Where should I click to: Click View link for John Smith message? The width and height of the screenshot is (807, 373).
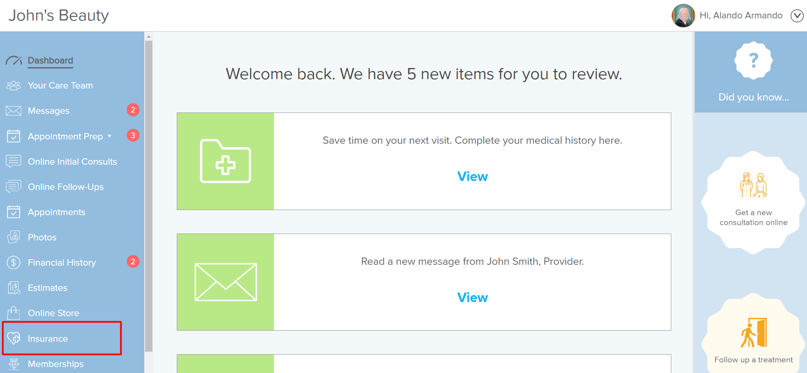click(472, 297)
